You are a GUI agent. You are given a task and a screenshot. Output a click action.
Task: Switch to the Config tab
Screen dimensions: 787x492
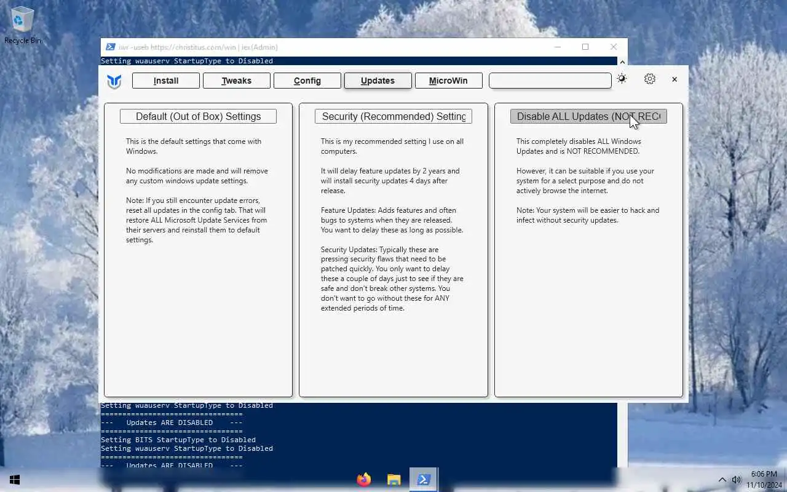(307, 81)
